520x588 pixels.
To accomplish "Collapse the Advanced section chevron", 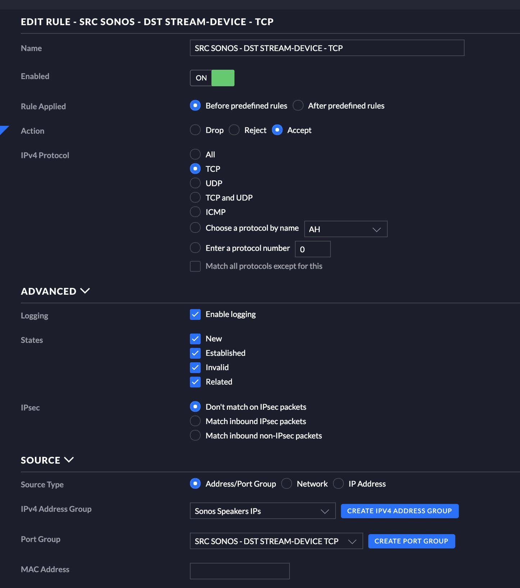I will click(85, 291).
